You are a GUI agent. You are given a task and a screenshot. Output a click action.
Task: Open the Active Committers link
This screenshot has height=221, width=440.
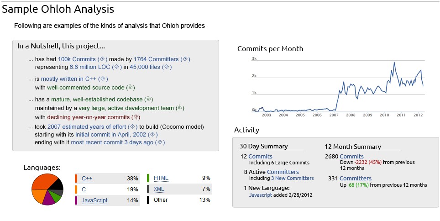(x=273, y=172)
